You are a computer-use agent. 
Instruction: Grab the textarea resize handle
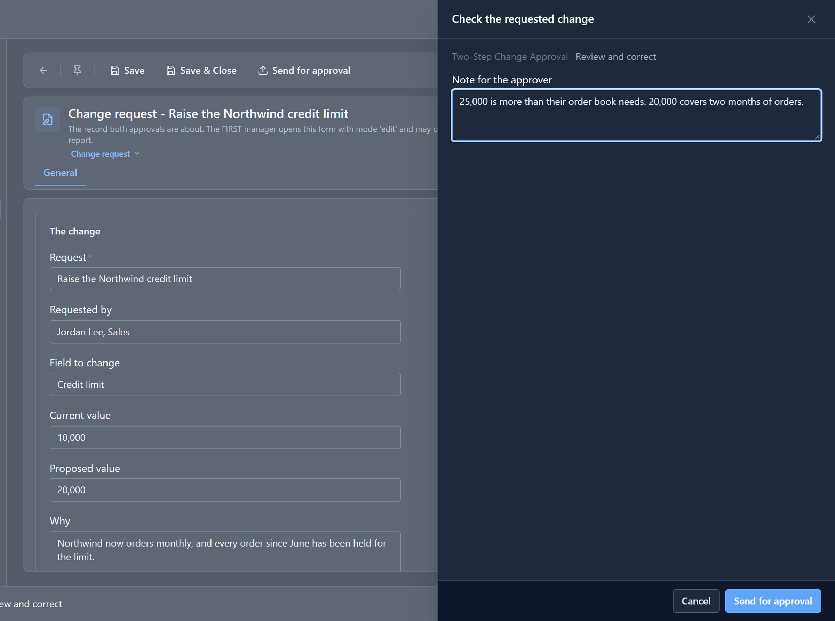point(817,137)
